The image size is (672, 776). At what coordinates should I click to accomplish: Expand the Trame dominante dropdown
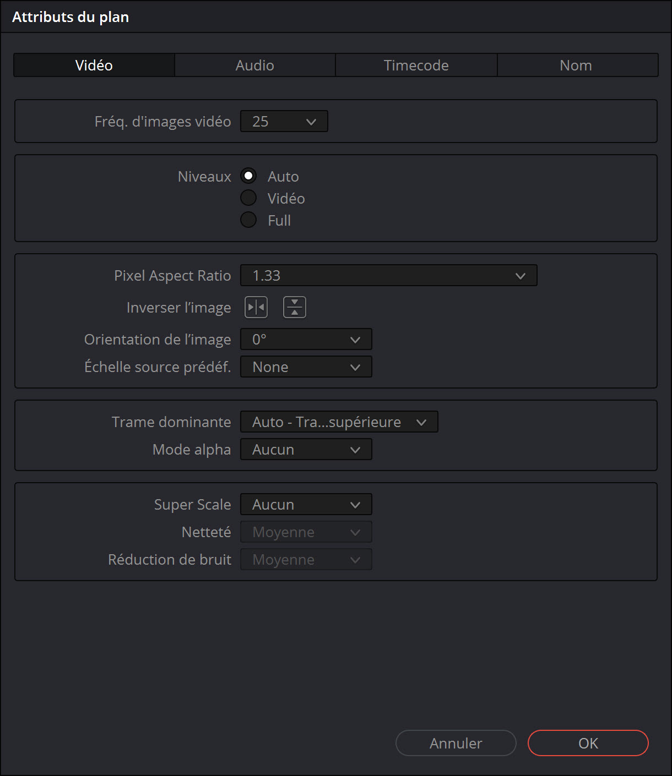tap(339, 422)
